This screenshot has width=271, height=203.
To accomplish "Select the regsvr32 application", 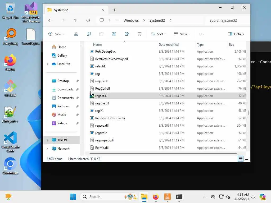I will [168, 133].
